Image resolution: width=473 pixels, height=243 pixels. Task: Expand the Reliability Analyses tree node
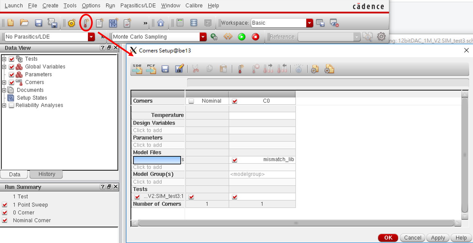(x=4, y=105)
